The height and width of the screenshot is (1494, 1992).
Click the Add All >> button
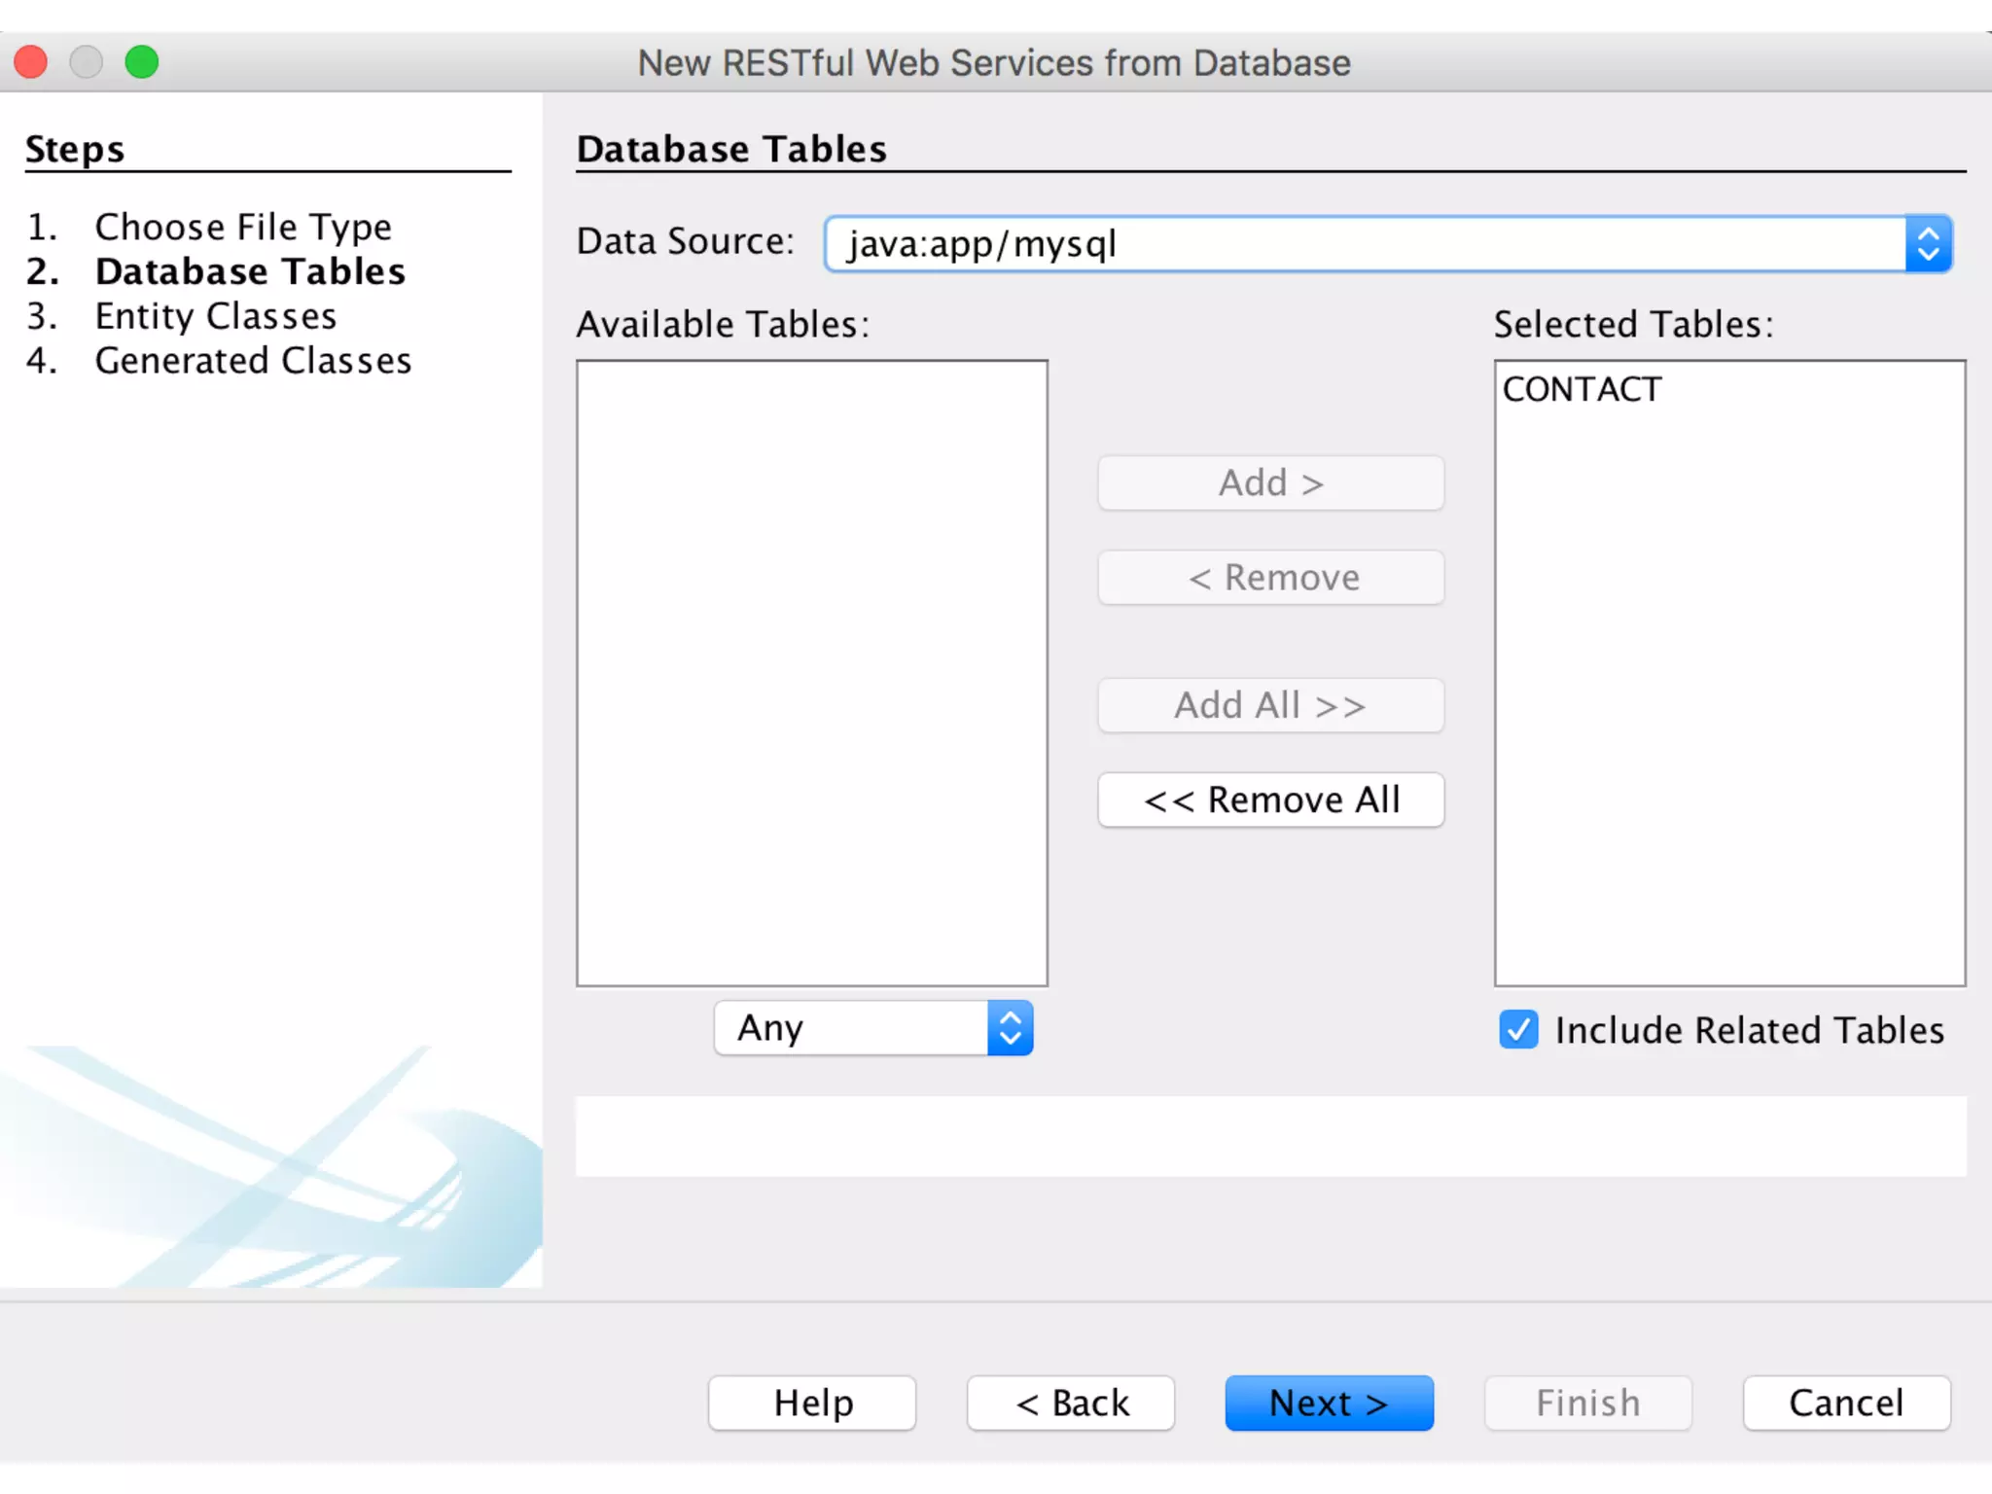pyautogui.click(x=1270, y=705)
